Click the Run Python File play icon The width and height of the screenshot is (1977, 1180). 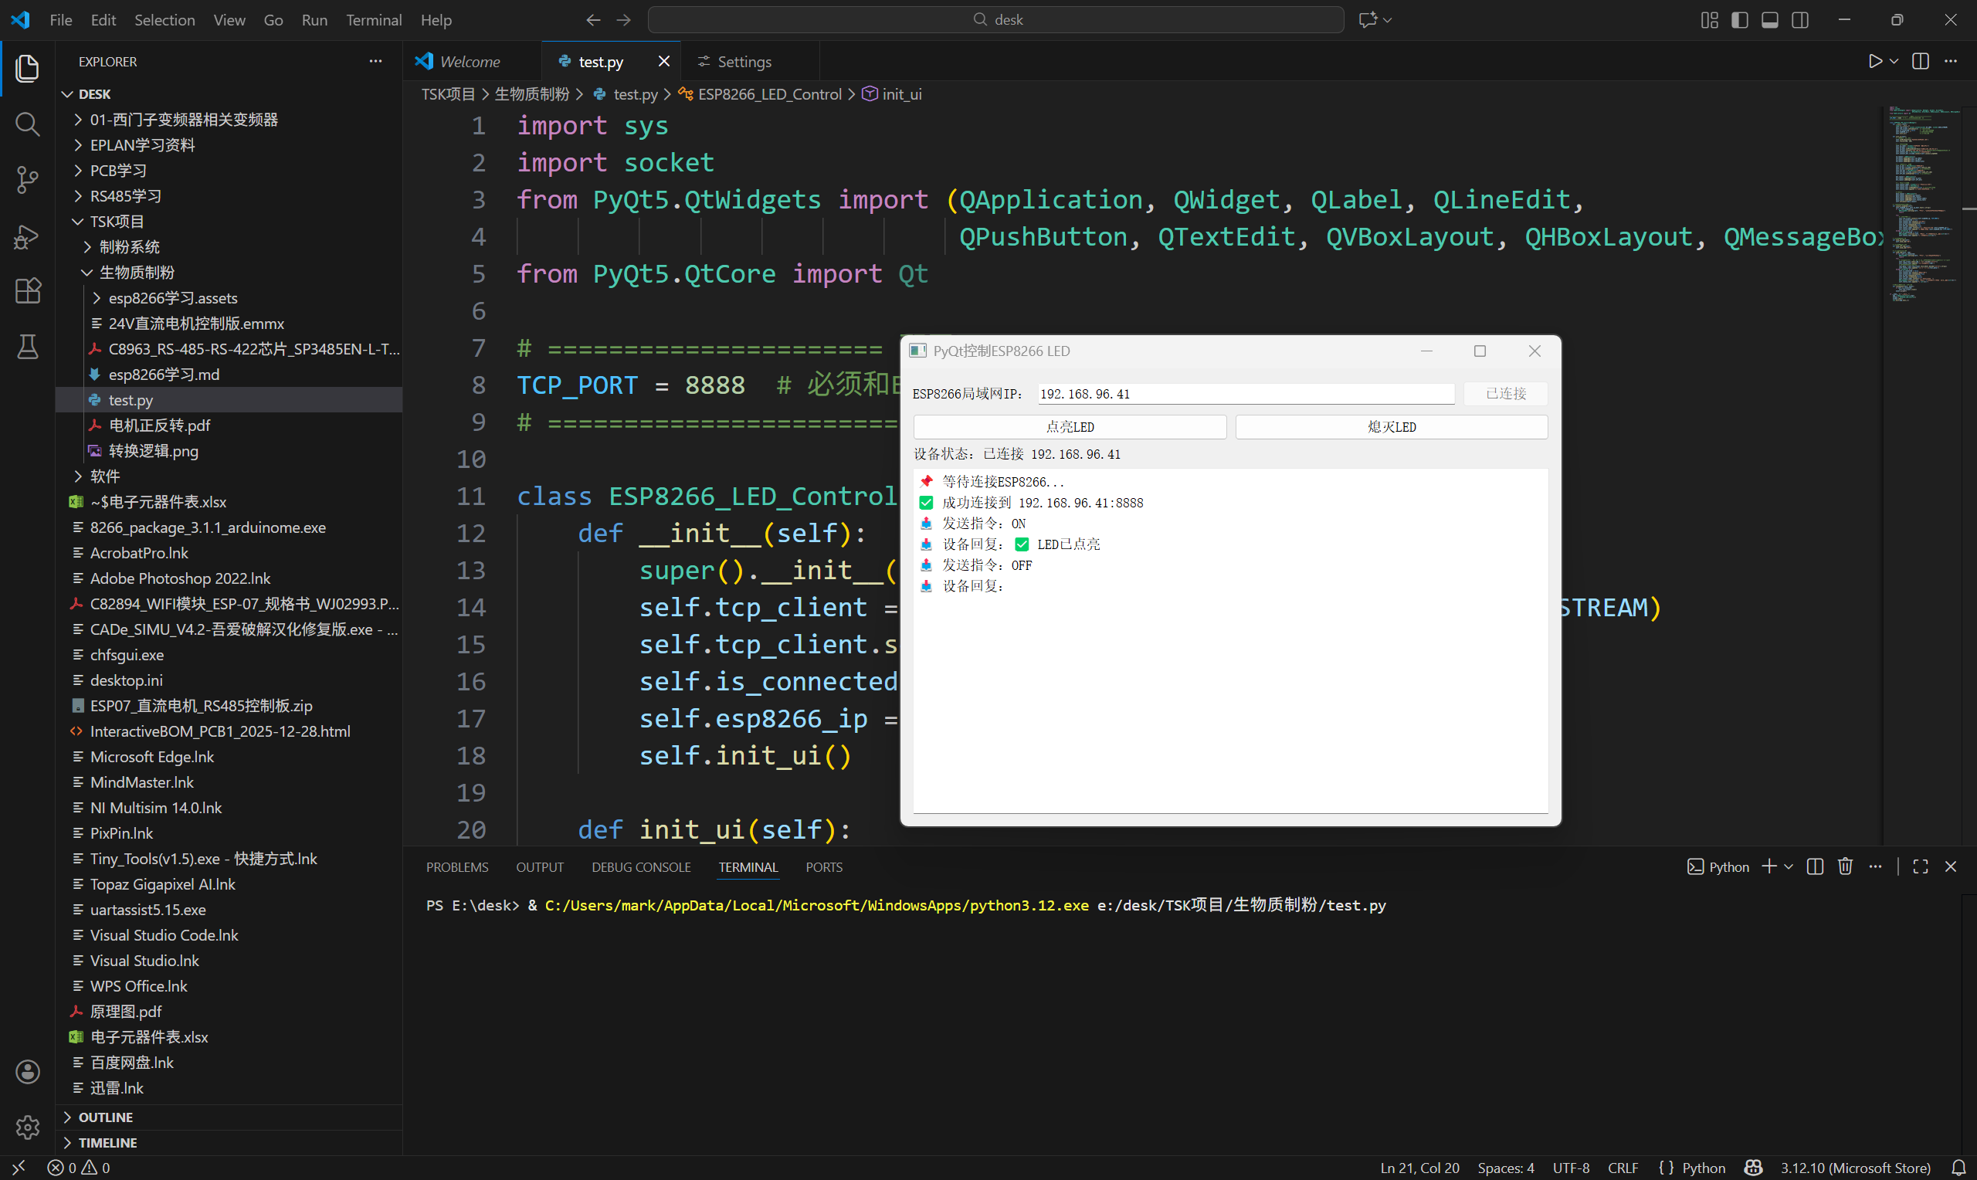pos(1874,61)
